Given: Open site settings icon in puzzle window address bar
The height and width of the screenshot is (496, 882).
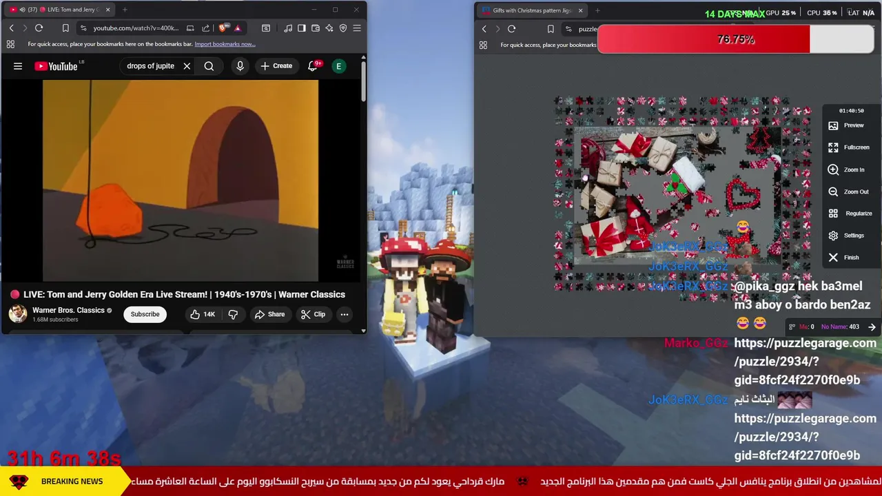Looking at the screenshot, I should point(568,29).
